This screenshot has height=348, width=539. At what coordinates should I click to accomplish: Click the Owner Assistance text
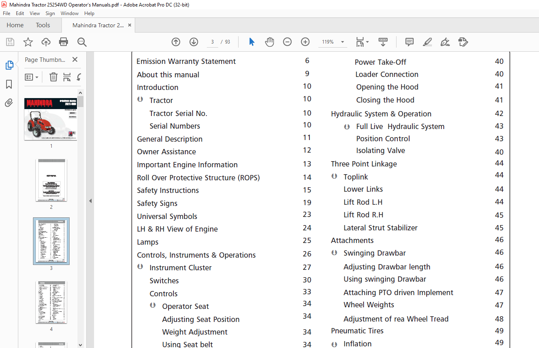click(167, 152)
